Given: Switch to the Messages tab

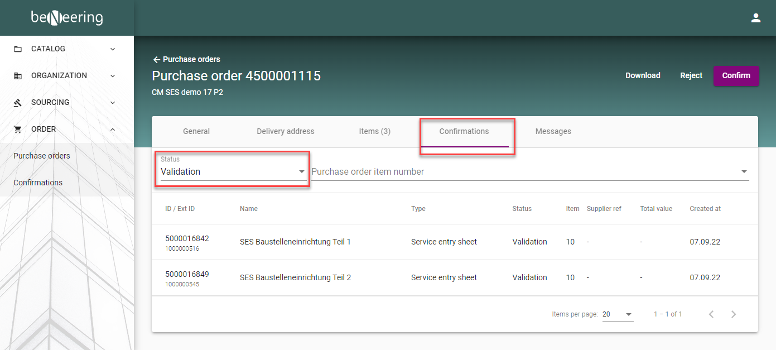Looking at the screenshot, I should tap(553, 131).
